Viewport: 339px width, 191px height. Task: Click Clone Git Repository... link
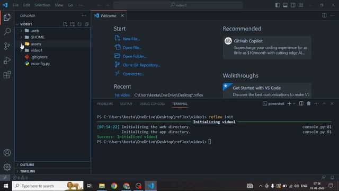coord(141,65)
